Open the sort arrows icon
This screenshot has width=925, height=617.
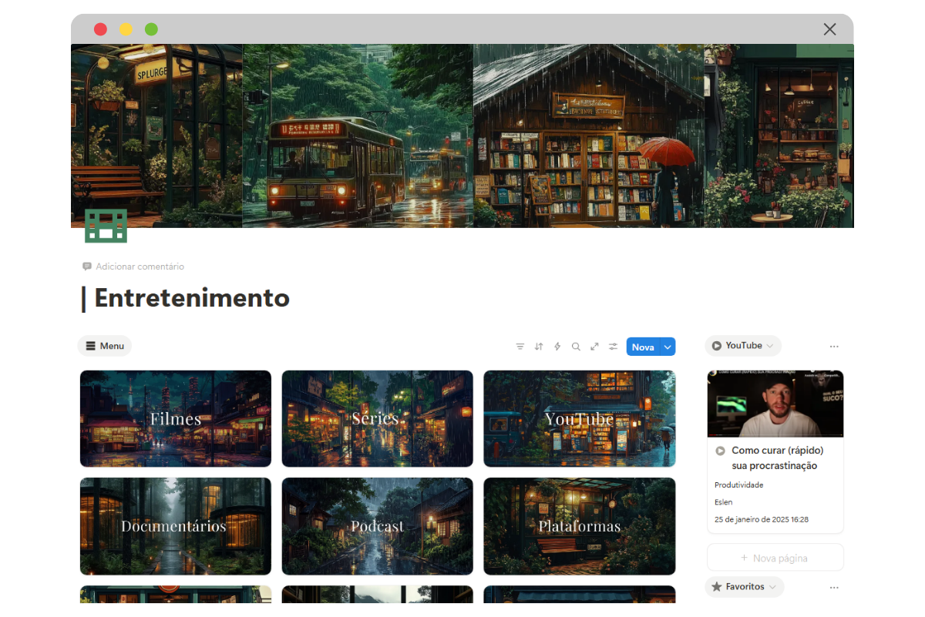(x=539, y=347)
